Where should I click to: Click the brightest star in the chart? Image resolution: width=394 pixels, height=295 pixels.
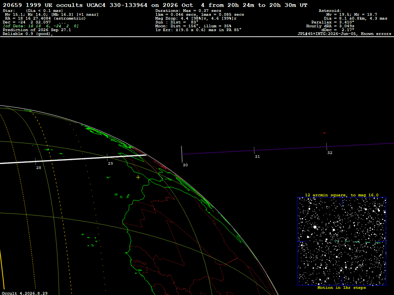315,227
